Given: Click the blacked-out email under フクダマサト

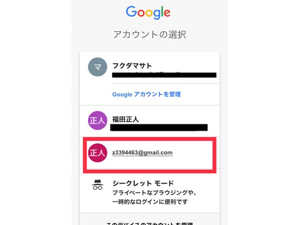Looking at the screenshot, I should click(x=164, y=75).
